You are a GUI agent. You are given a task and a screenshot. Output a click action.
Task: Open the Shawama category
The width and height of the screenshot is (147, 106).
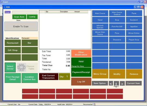click(117, 40)
